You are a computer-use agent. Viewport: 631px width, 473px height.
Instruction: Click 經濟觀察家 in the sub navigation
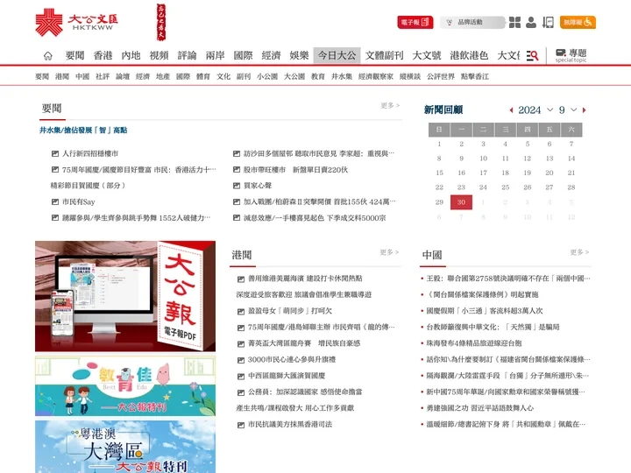[376, 76]
